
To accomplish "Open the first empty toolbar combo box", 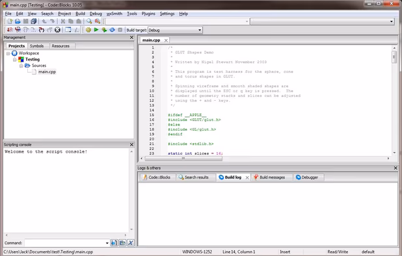I will point(178,21).
